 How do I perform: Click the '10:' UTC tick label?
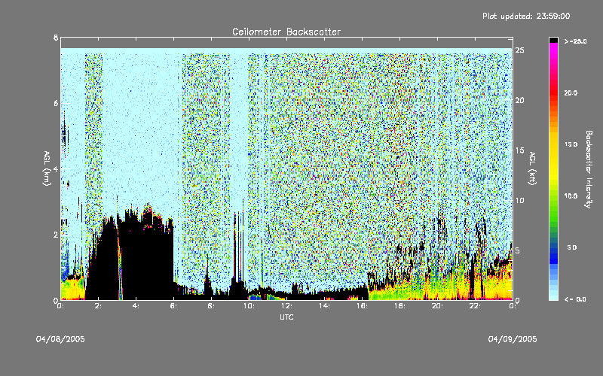click(249, 306)
